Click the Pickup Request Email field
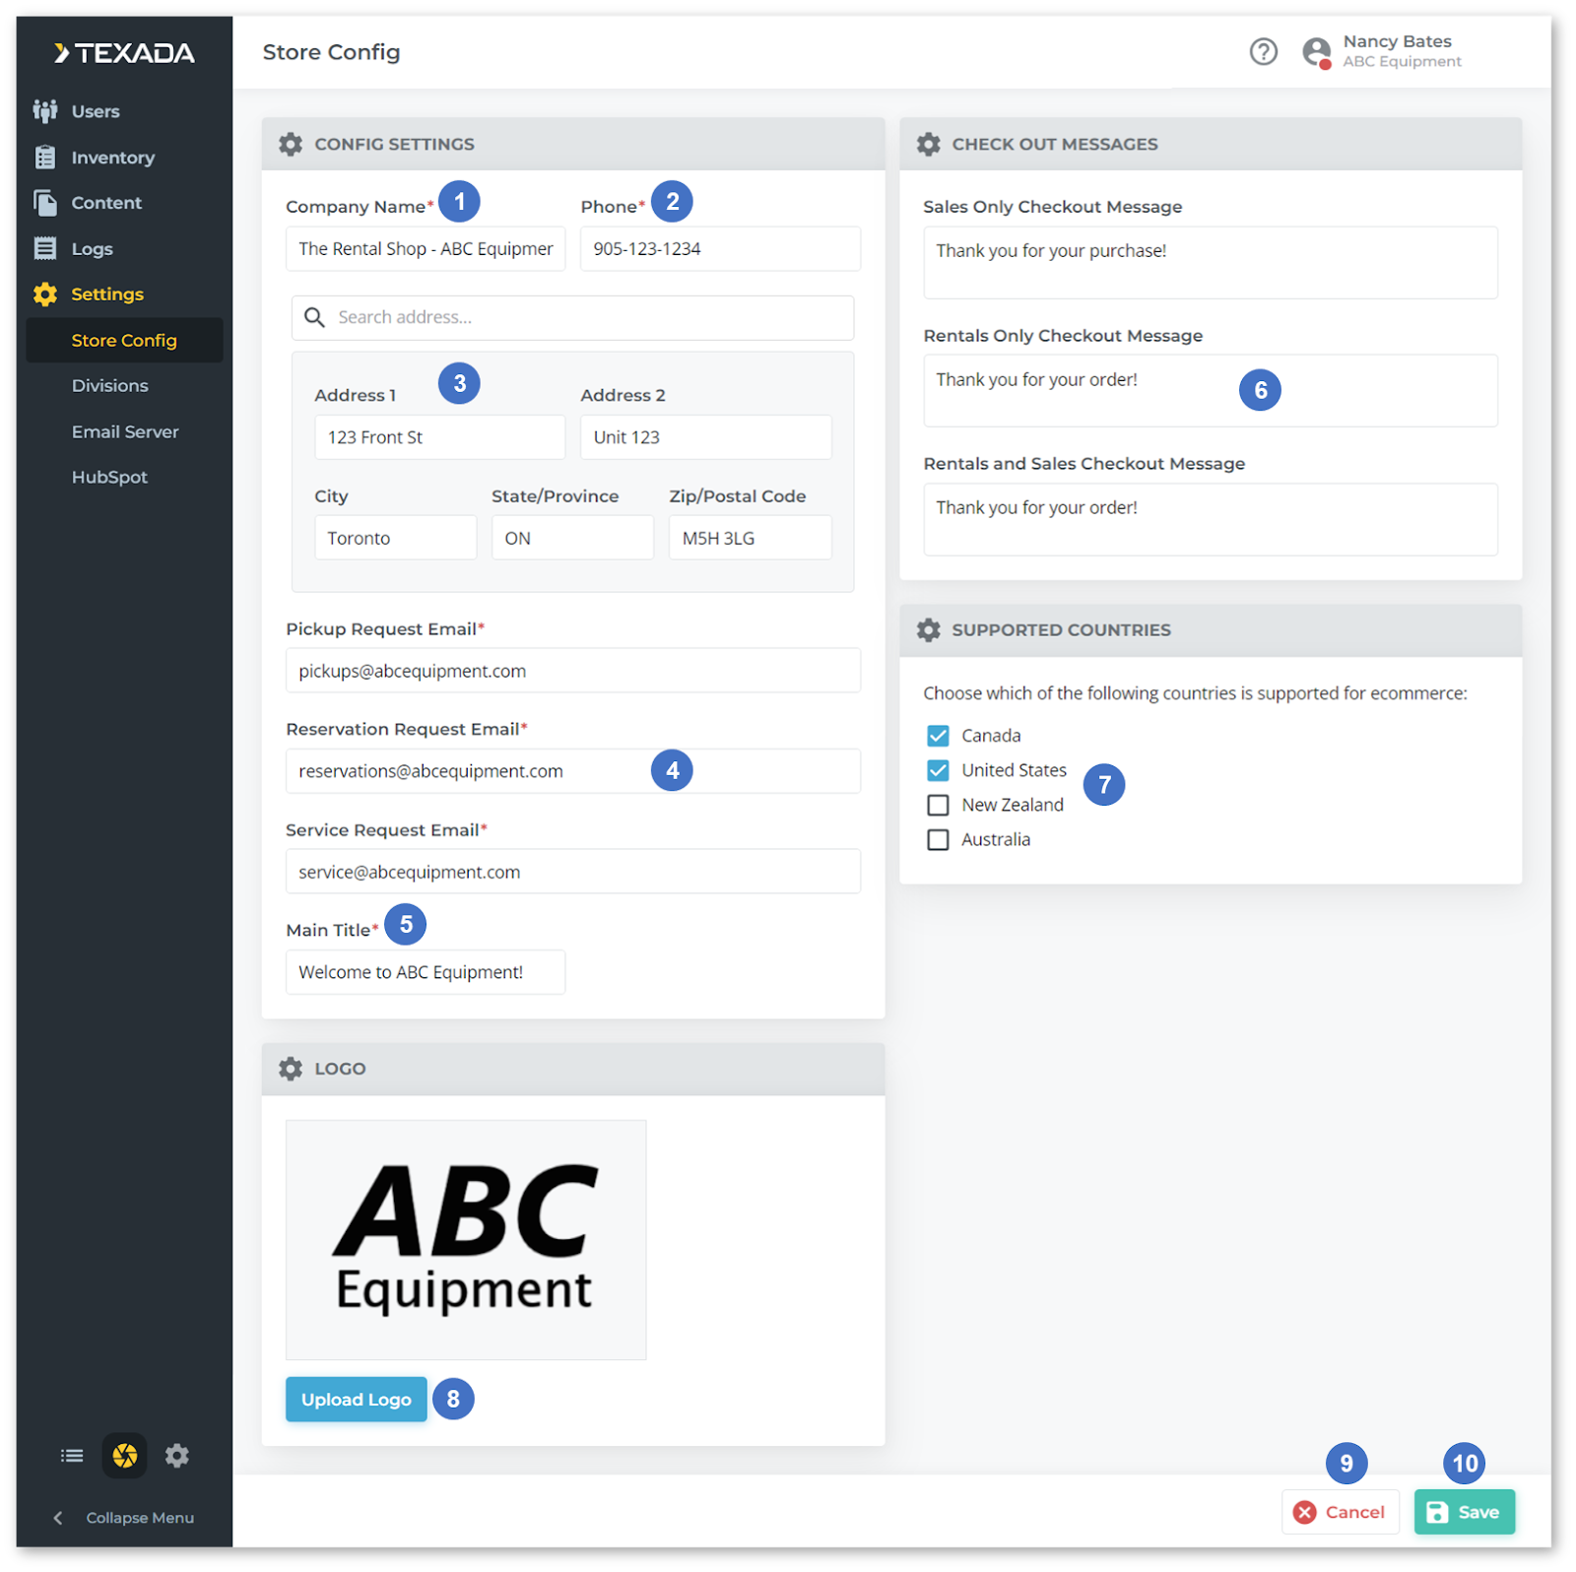The height and width of the screenshot is (1572, 1576). (573, 670)
